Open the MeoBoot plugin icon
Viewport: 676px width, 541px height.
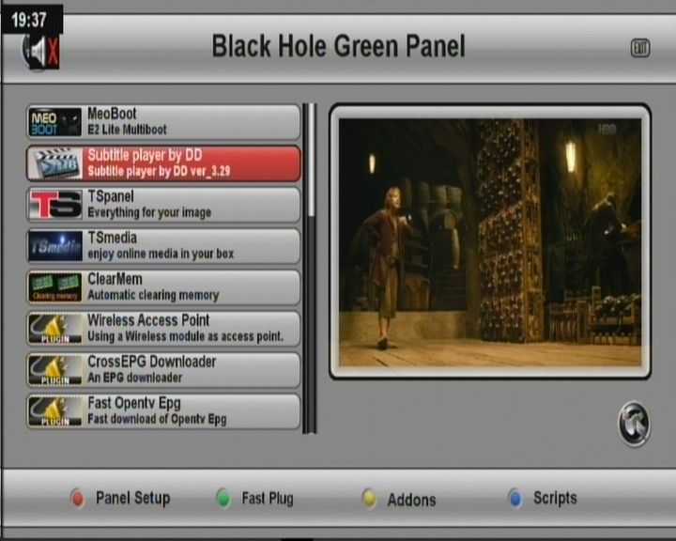(54, 122)
